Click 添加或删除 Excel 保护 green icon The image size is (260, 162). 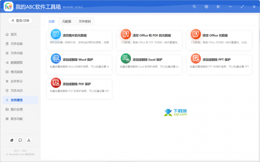(x=126, y=58)
